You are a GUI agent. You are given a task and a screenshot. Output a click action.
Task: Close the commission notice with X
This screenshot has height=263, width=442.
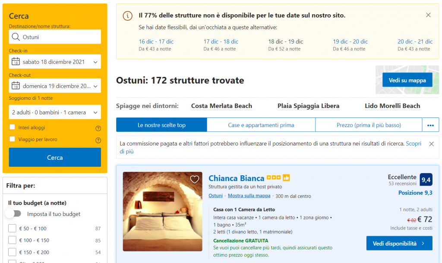tap(431, 144)
